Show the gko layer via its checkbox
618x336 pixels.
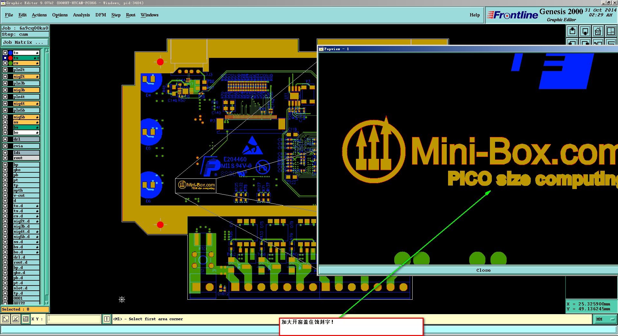pyautogui.click(x=5, y=170)
